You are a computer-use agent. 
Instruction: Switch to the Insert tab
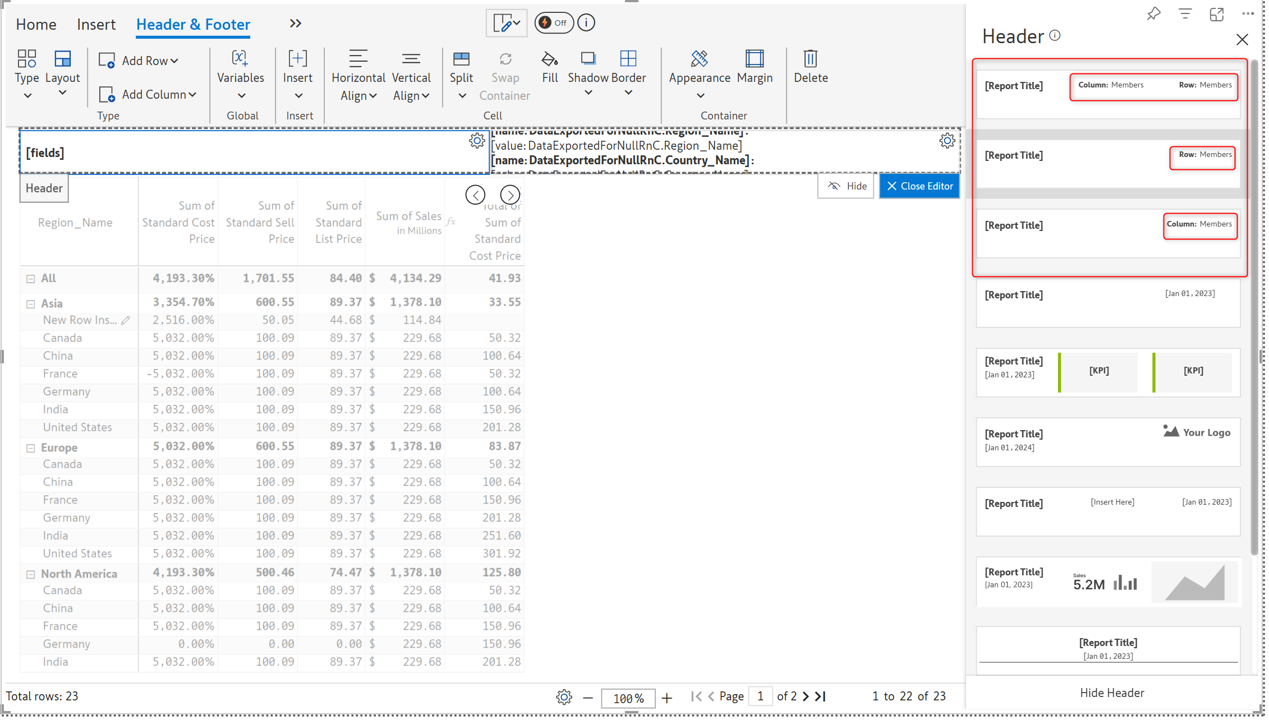96,25
